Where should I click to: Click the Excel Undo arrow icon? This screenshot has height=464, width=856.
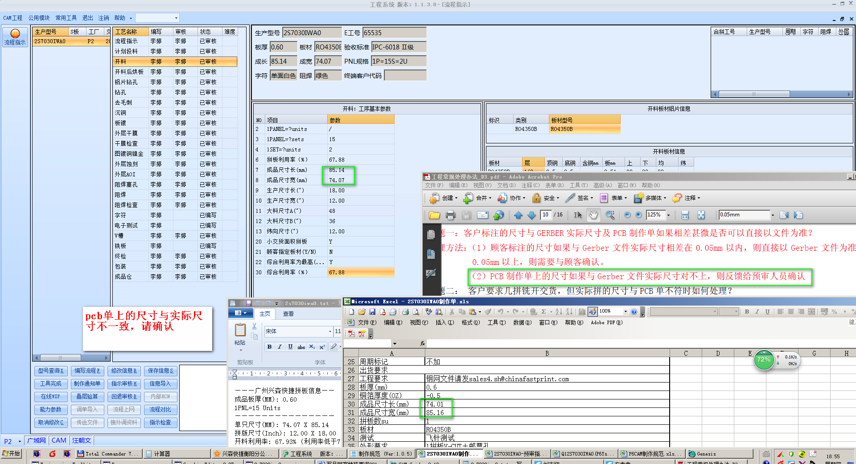pos(501,312)
